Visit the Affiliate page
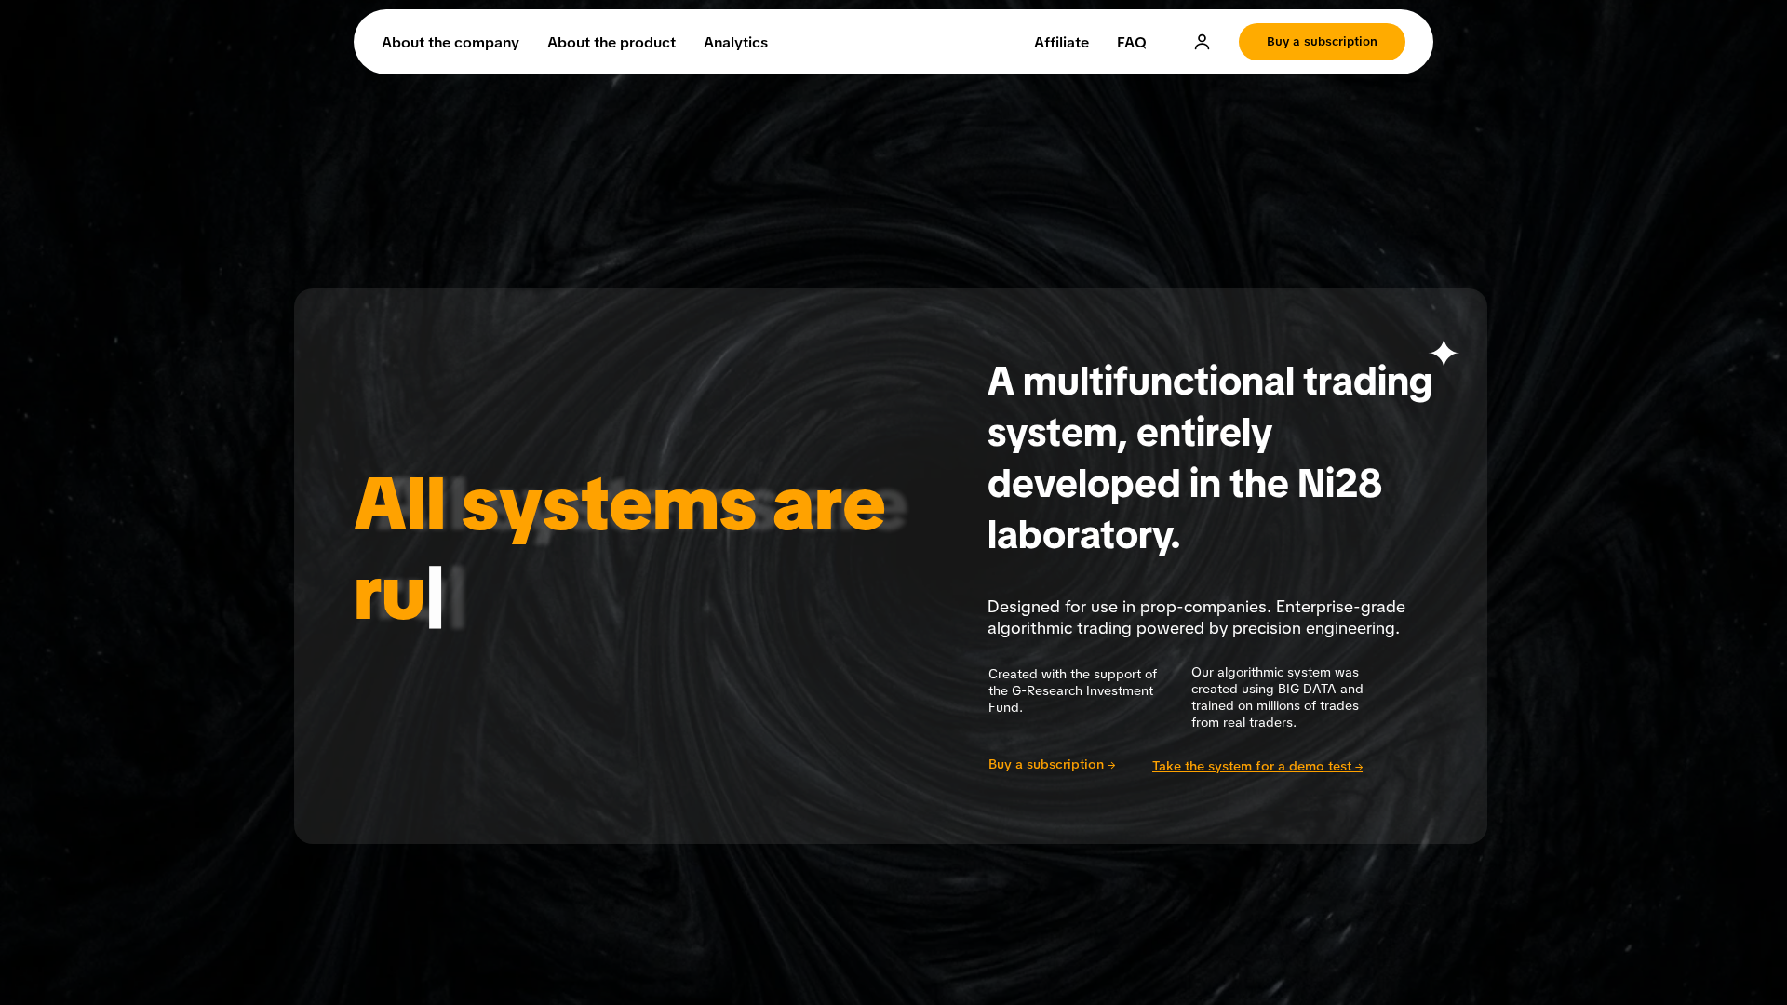This screenshot has width=1787, height=1005. 1061,42
